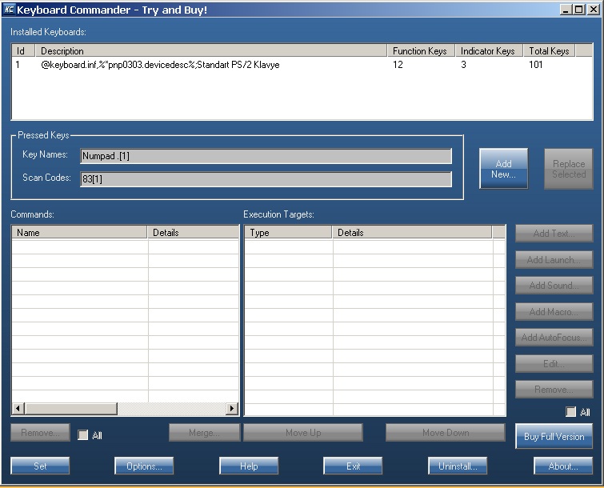Image resolution: width=604 pixels, height=488 pixels.
Task: Click the Edit... button
Action: tap(554, 363)
